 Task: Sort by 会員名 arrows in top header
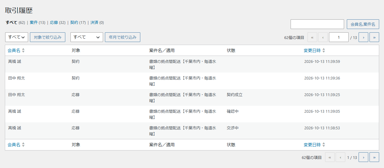[x=23, y=50]
